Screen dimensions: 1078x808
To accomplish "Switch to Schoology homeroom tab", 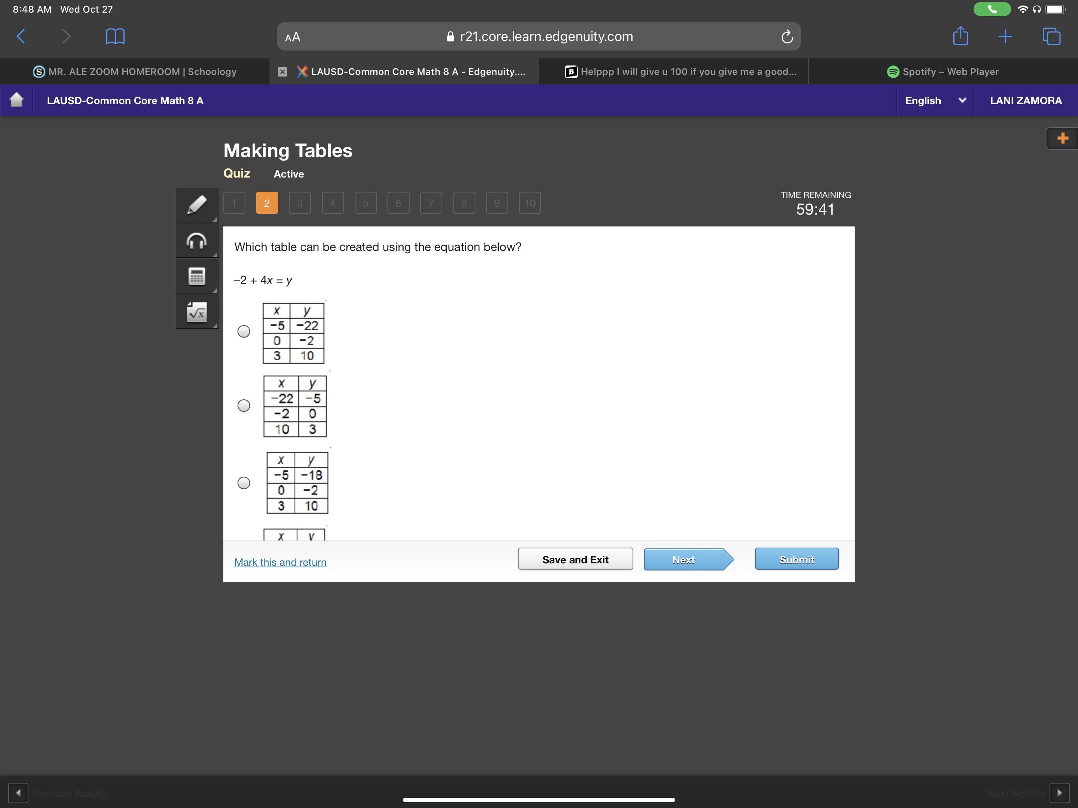I will click(x=135, y=72).
